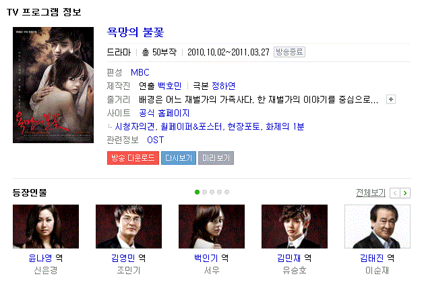This screenshot has height=289, width=424.
Task: Go to next cast page arrow
Action: [405, 193]
